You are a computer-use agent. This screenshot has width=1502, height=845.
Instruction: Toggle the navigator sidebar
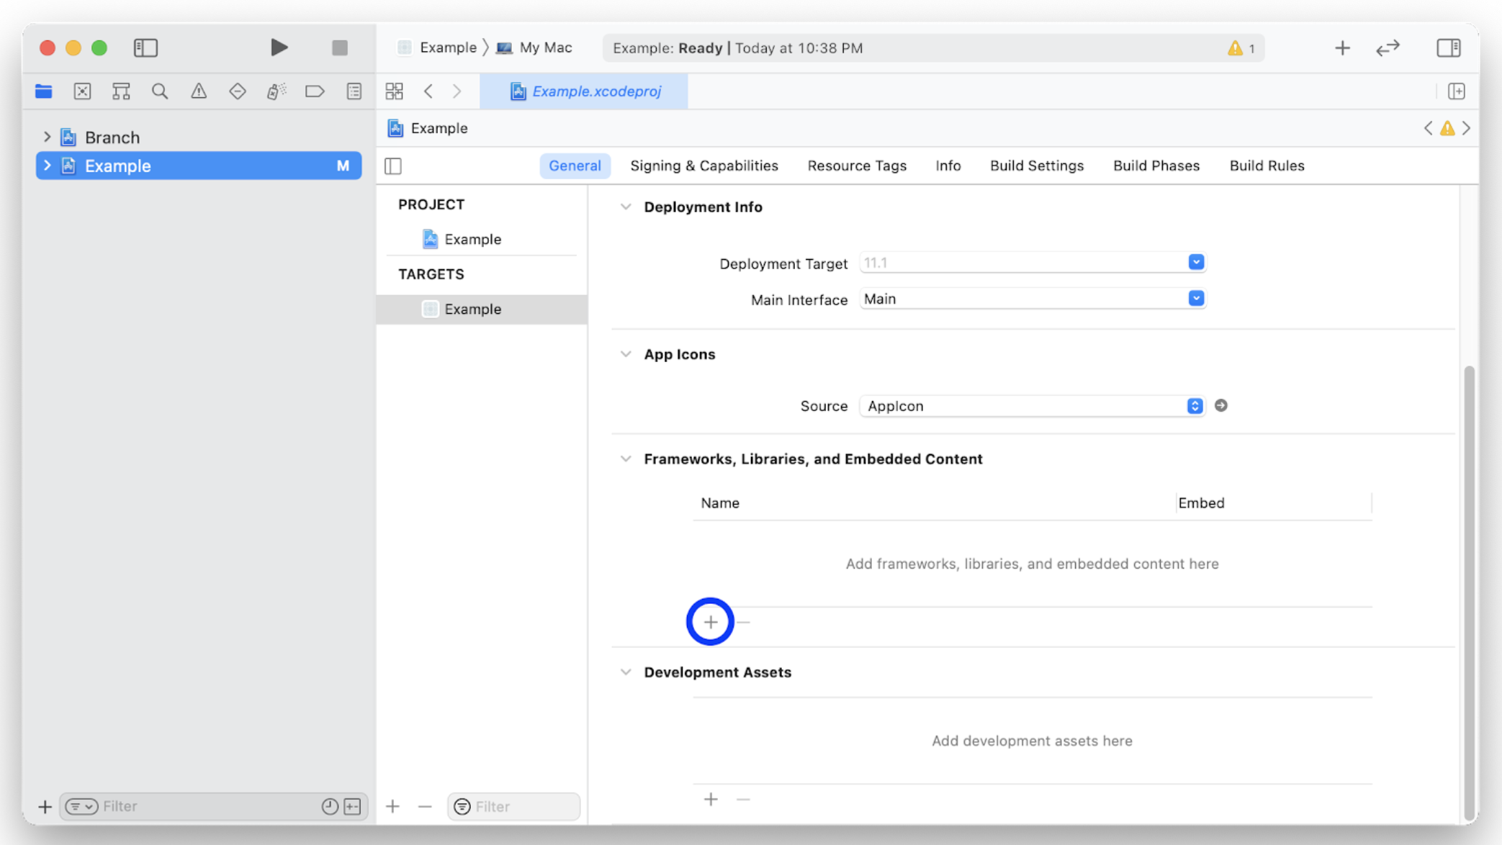point(145,48)
